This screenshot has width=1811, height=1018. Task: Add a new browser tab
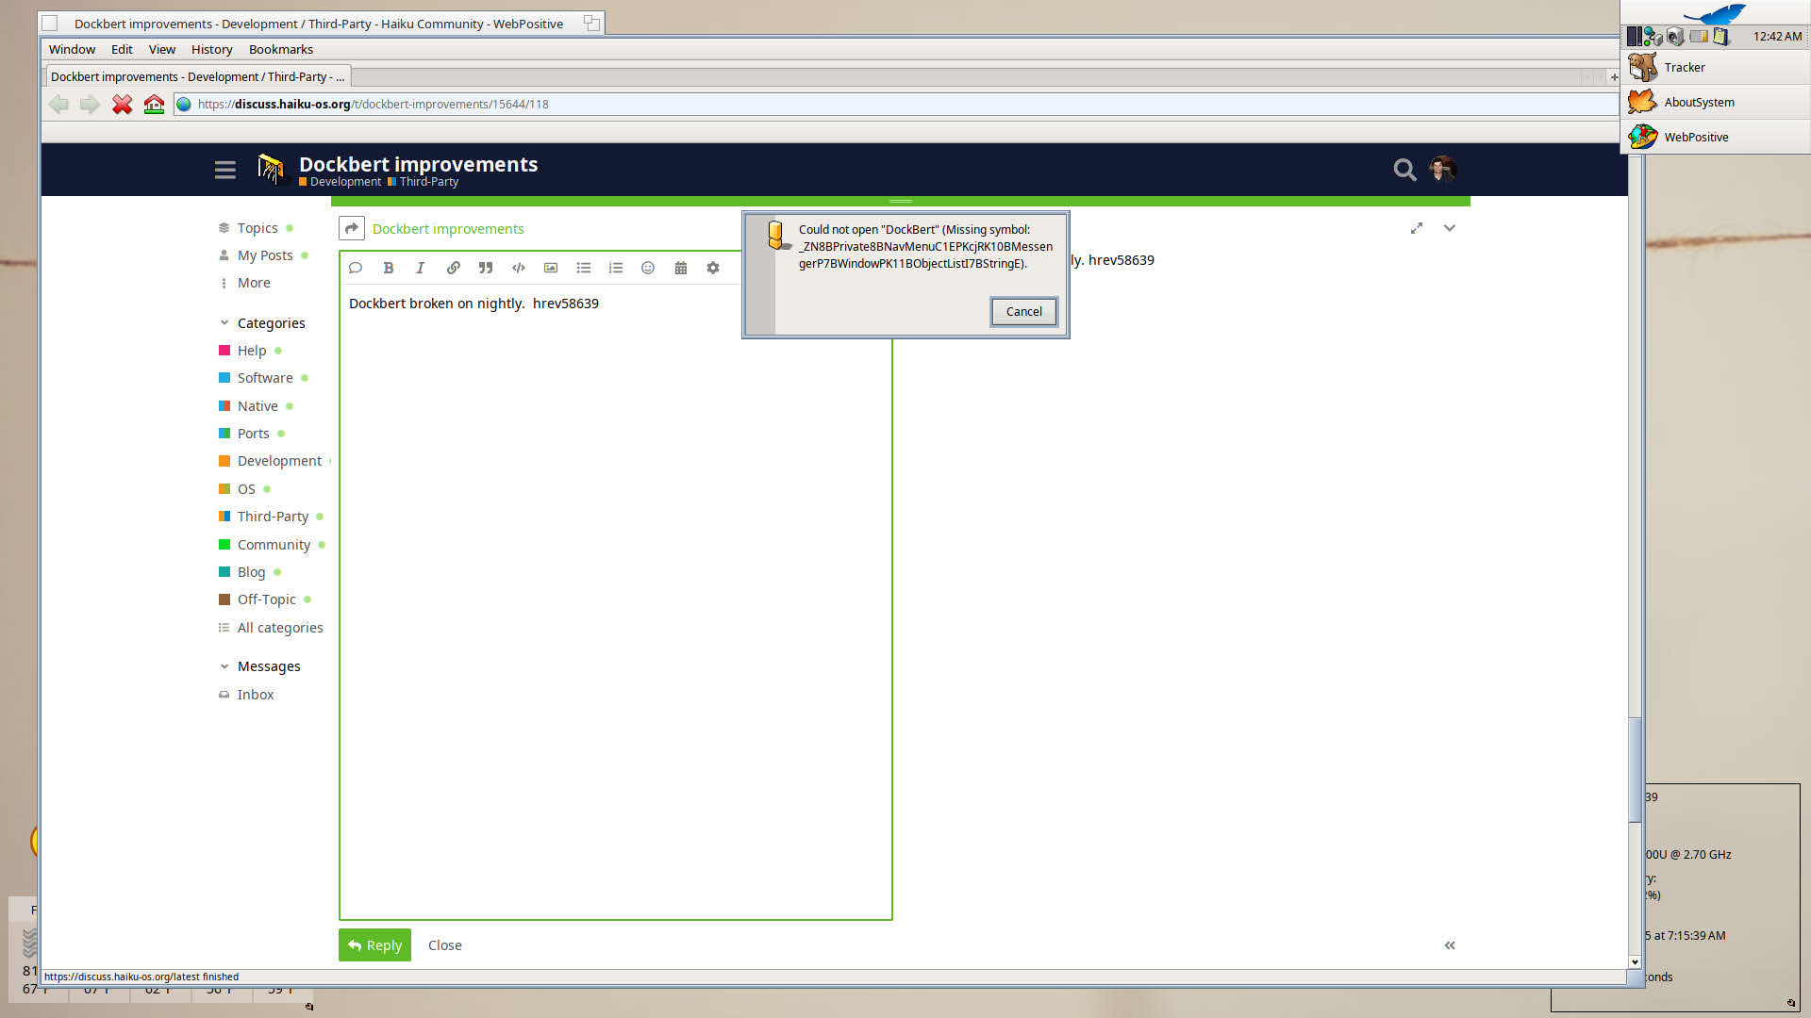tap(1614, 77)
